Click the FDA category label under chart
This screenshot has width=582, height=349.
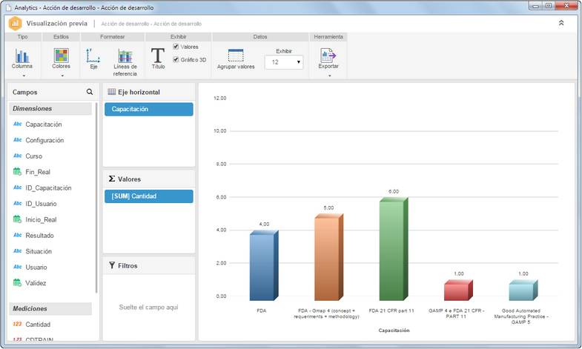[x=261, y=310]
